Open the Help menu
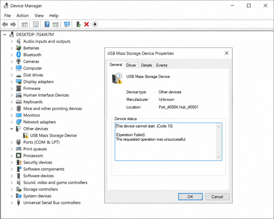274x219 pixels. (54, 16)
